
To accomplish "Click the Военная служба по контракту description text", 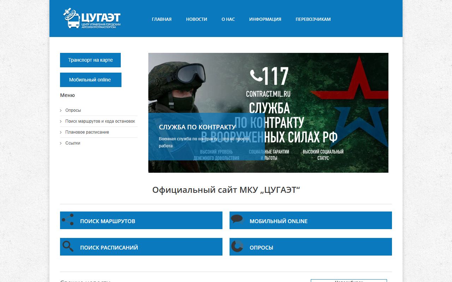I will 204,142.
